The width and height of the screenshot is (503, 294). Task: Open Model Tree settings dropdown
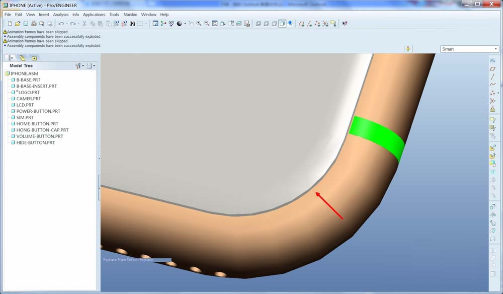click(x=79, y=66)
